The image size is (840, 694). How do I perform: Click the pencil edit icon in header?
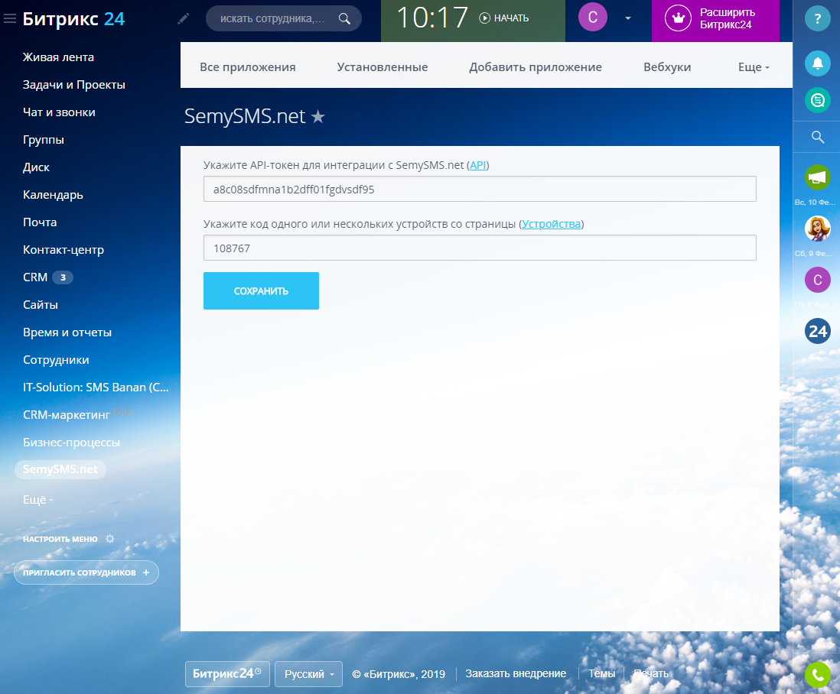pyautogui.click(x=183, y=19)
